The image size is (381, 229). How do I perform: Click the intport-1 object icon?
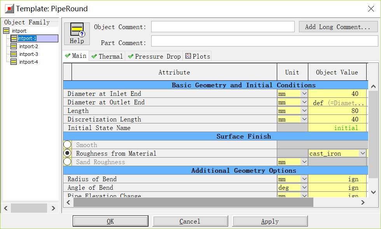(x=14, y=38)
